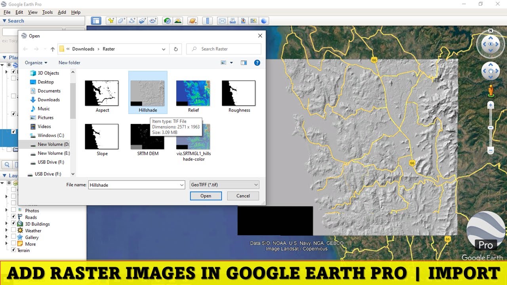Select the Street View pegman icon
The width and height of the screenshot is (507, 285).
click(491, 91)
